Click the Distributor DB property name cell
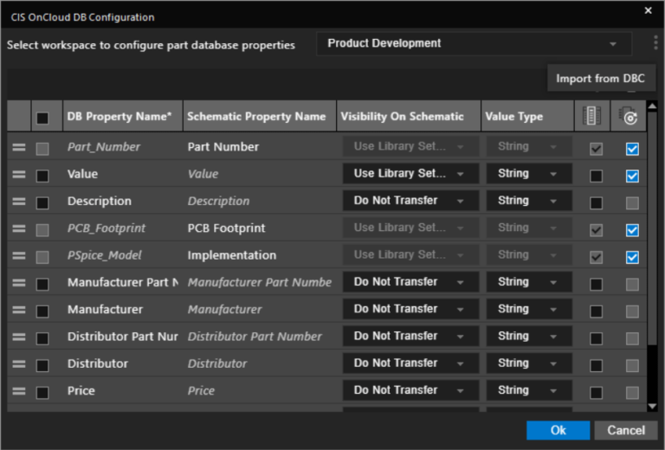This screenshot has height=450, width=665. pos(123,364)
